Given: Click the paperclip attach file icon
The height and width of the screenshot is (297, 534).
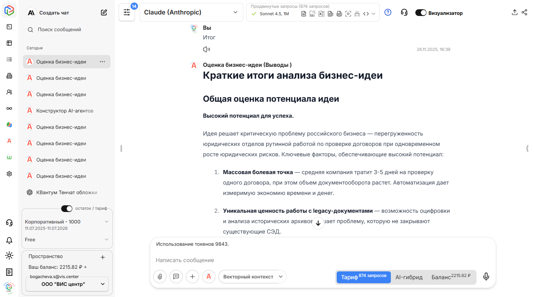Looking at the screenshot, I should tap(160, 277).
